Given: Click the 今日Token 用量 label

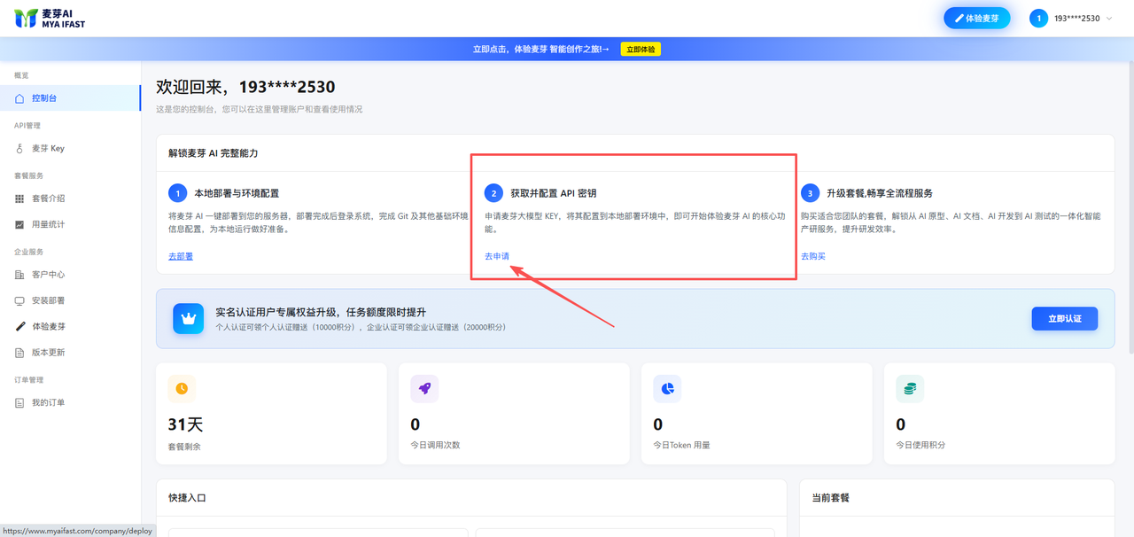Looking at the screenshot, I should 681,445.
